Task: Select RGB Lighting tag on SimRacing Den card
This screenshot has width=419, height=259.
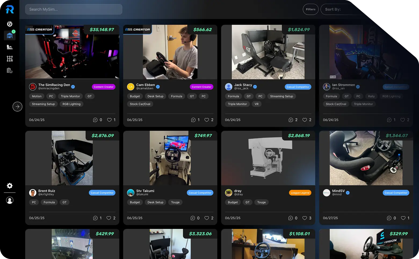Action: coord(71,104)
